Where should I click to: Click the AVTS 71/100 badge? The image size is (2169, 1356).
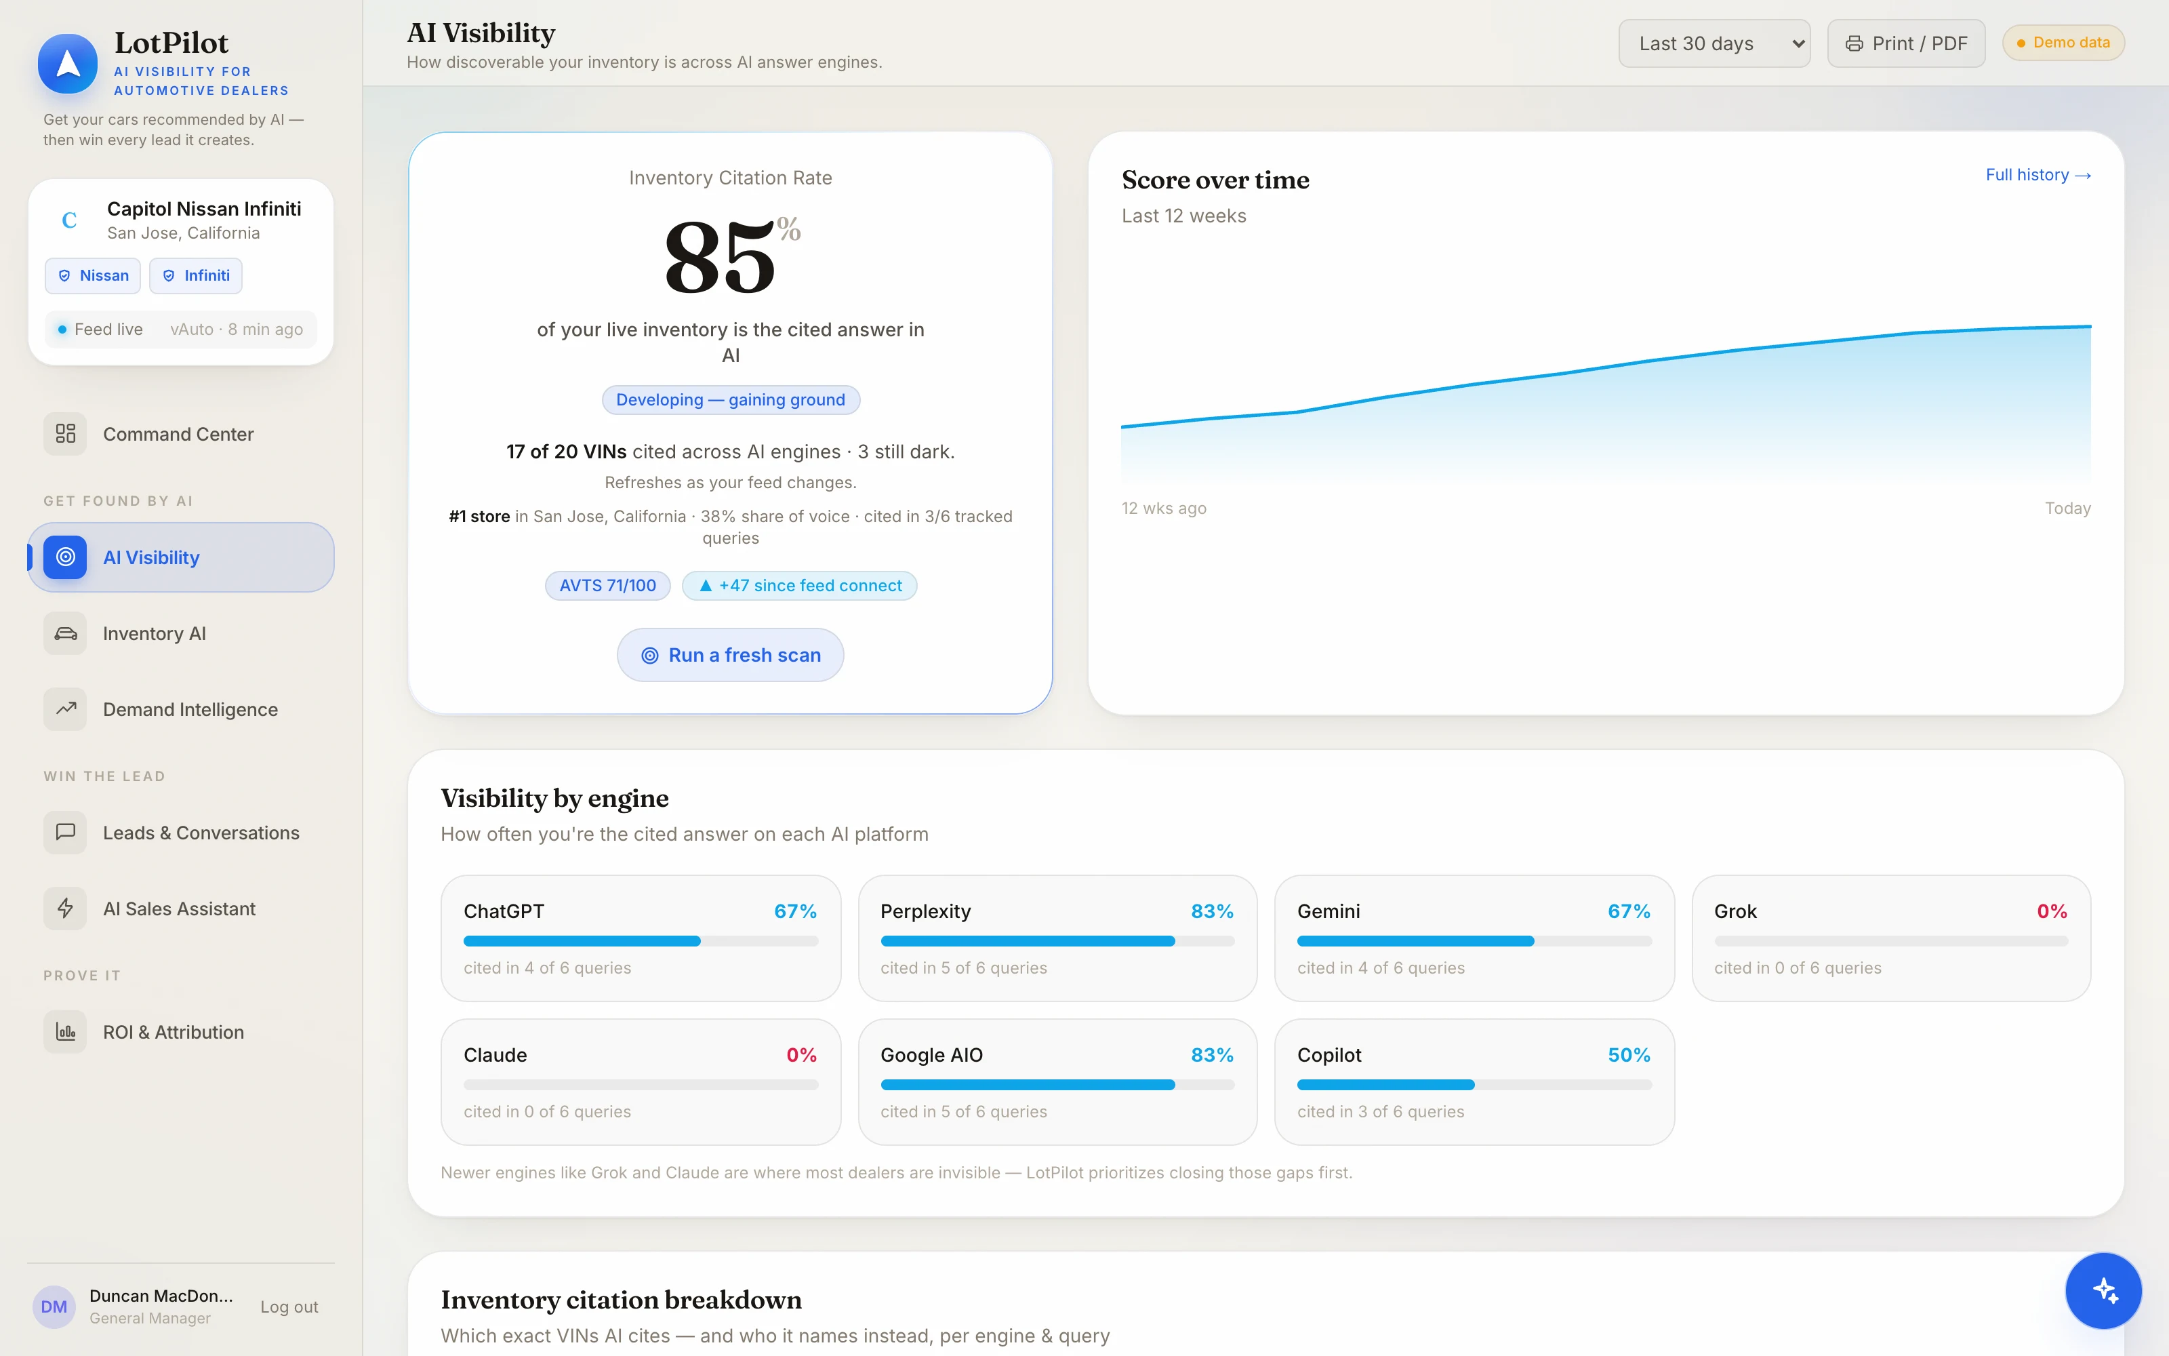[608, 586]
